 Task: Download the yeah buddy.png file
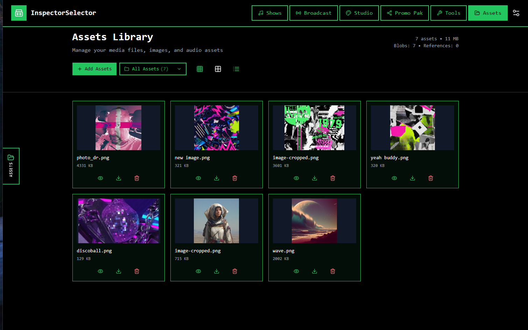pos(413,178)
